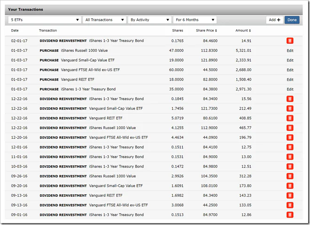
Task: Click the date 10-03-16
Action: (x=19, y=167)
